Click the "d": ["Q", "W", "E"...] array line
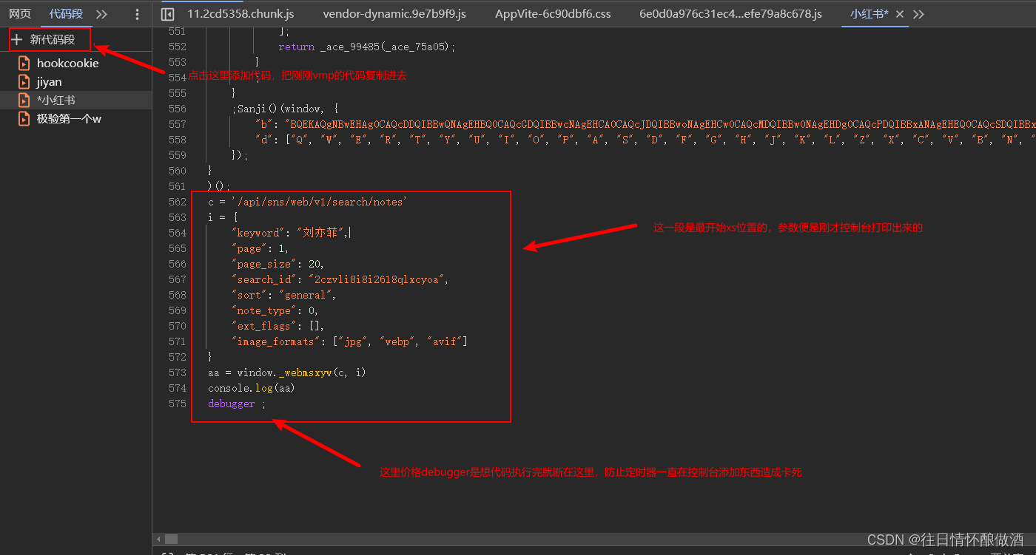Viewport: 1036px width, 555px height. point(644,140)
